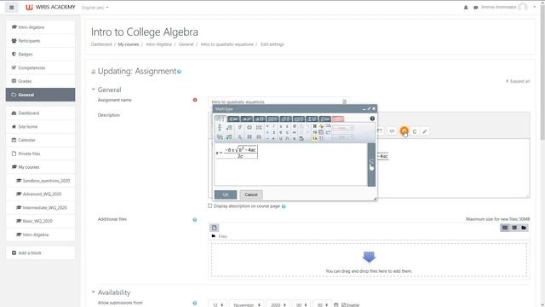Open Intro to quadratic equations breadcrumb
This screenshot has height=307, width=545.
(227, 44)
